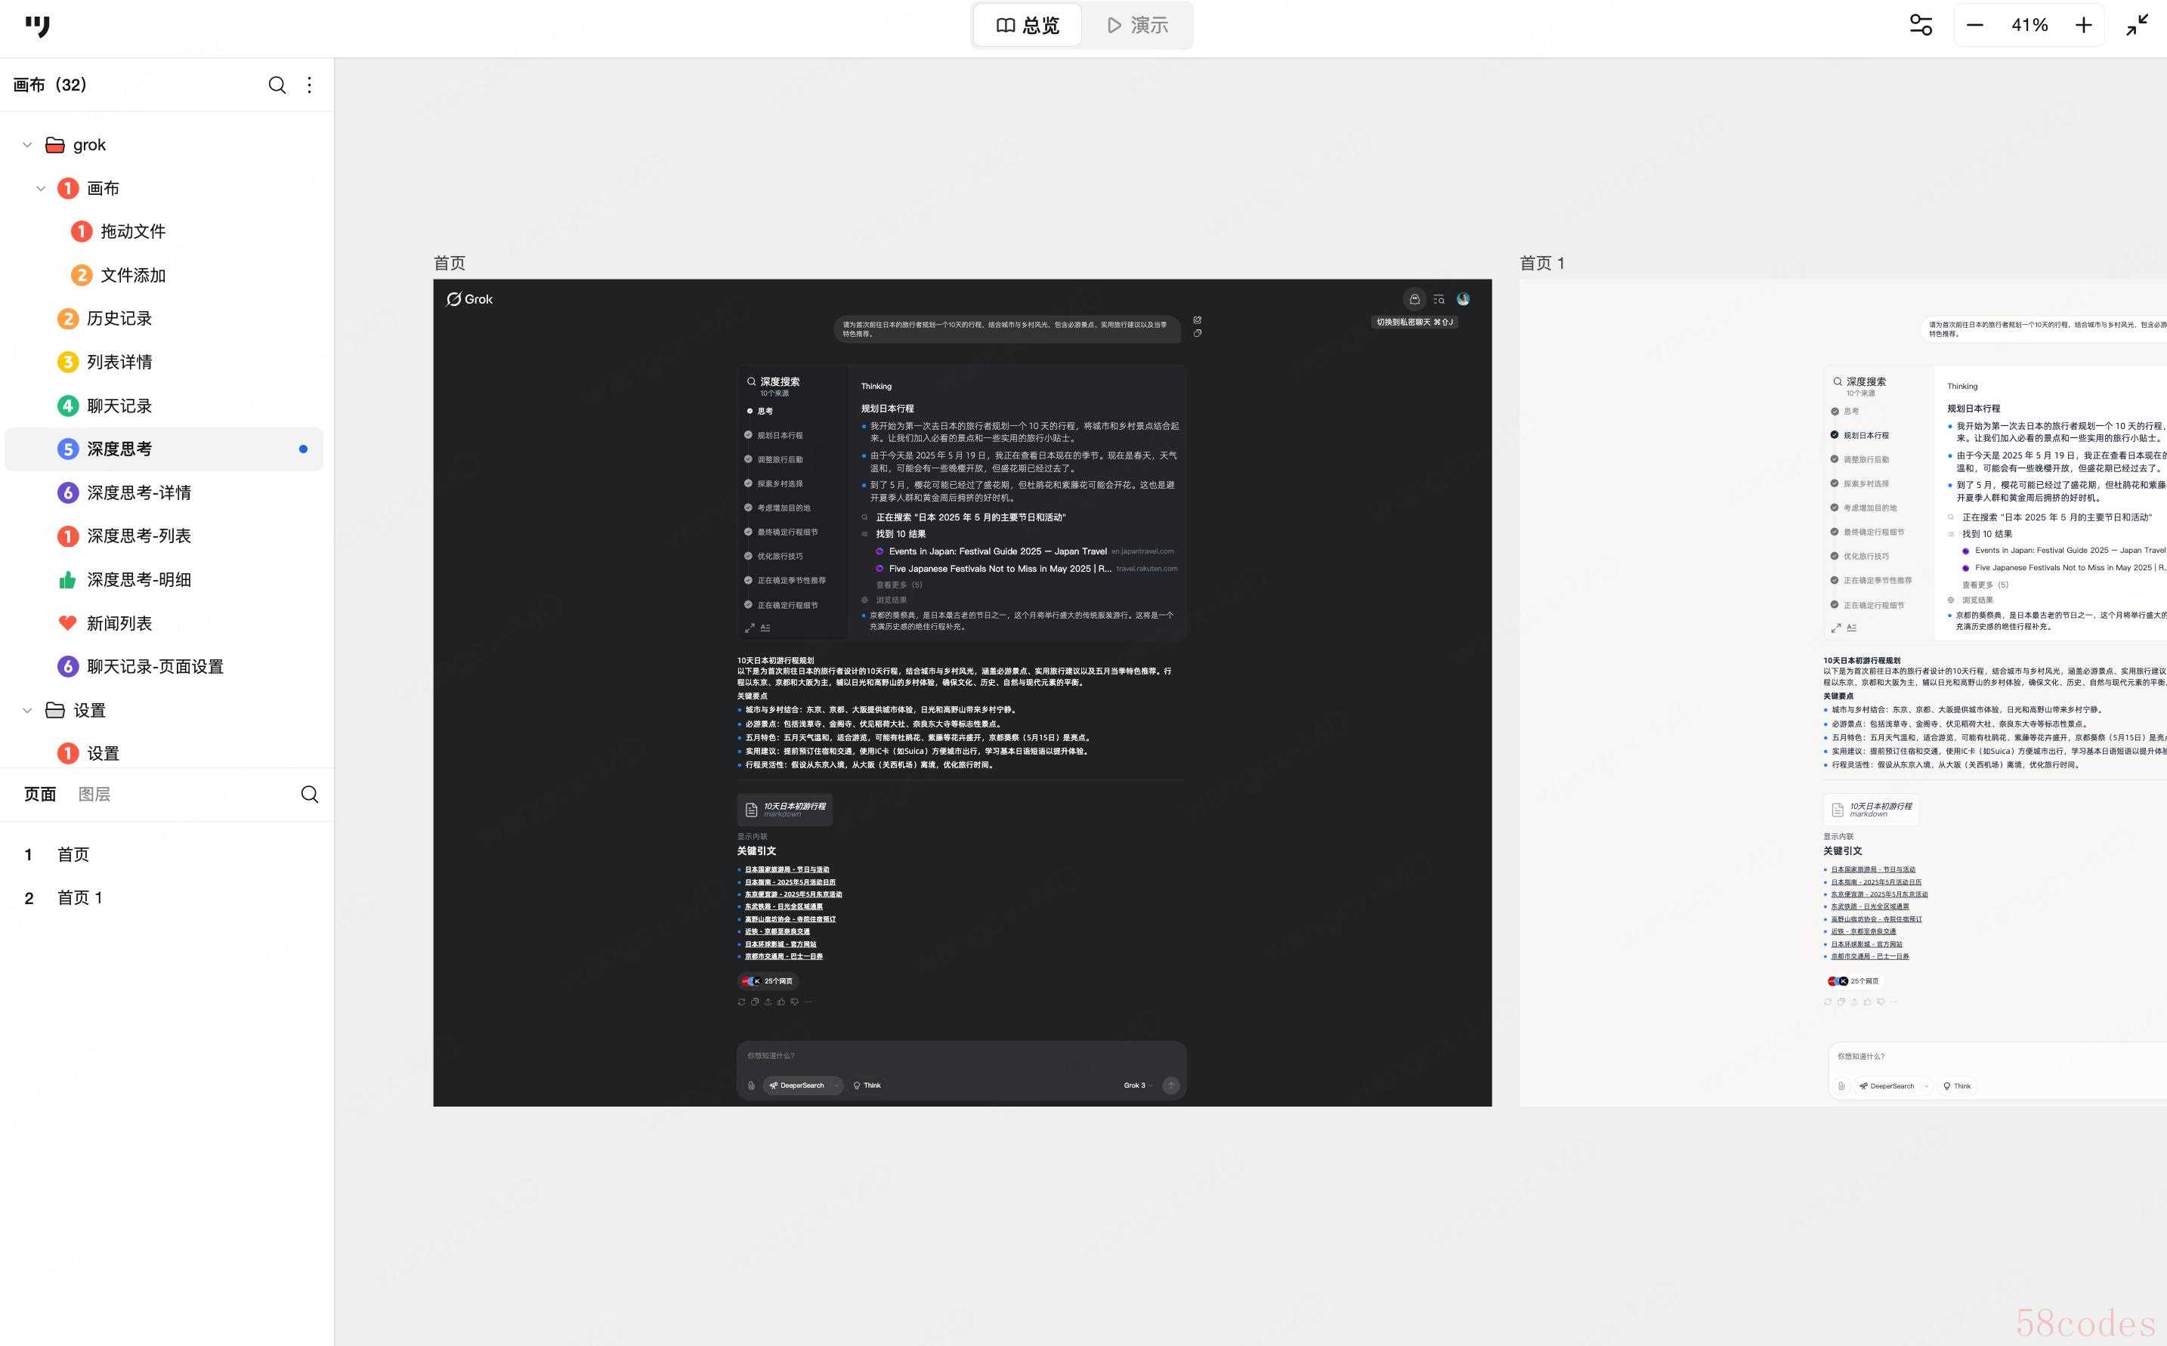Expand 查看更多 (5) in the dark frame
The width and height of the screenshot is (2167, 1346).
click(x=899, y=585)
